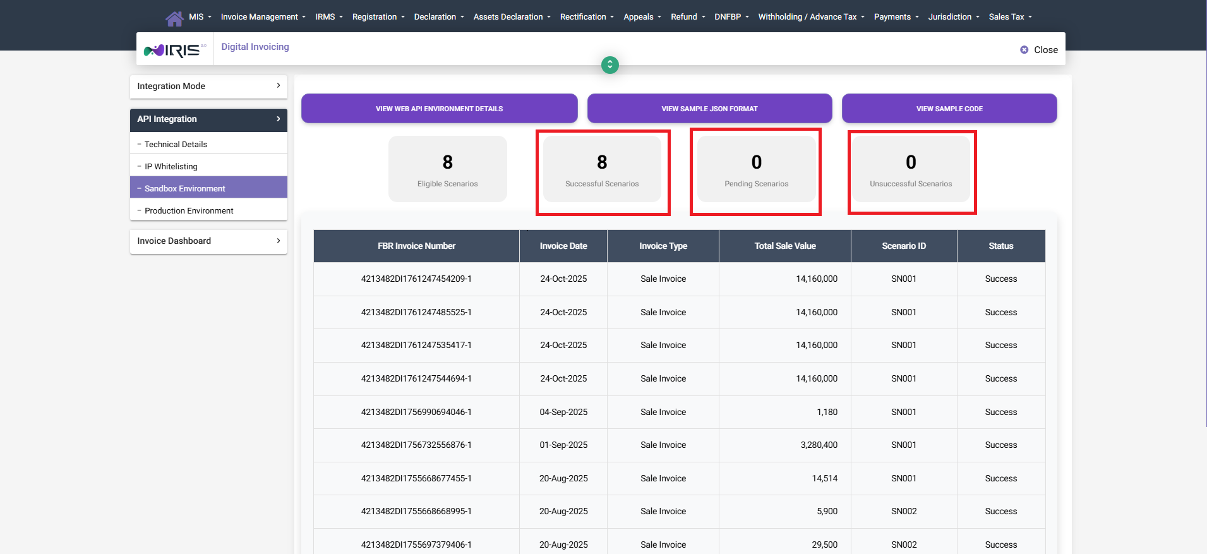Click the IRIS logo
Image resolution: width=1207 pixels, height=554 pixels.
174,50
